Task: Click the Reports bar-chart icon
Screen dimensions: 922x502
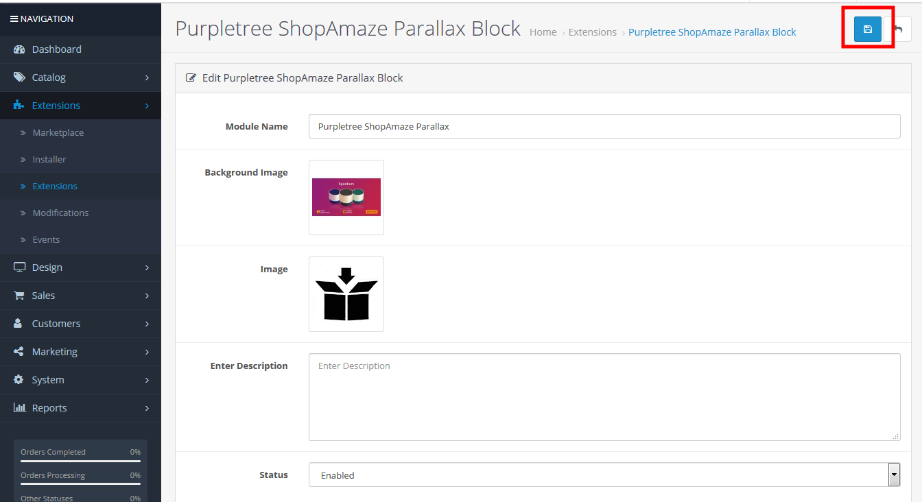Action: [19, 408]
